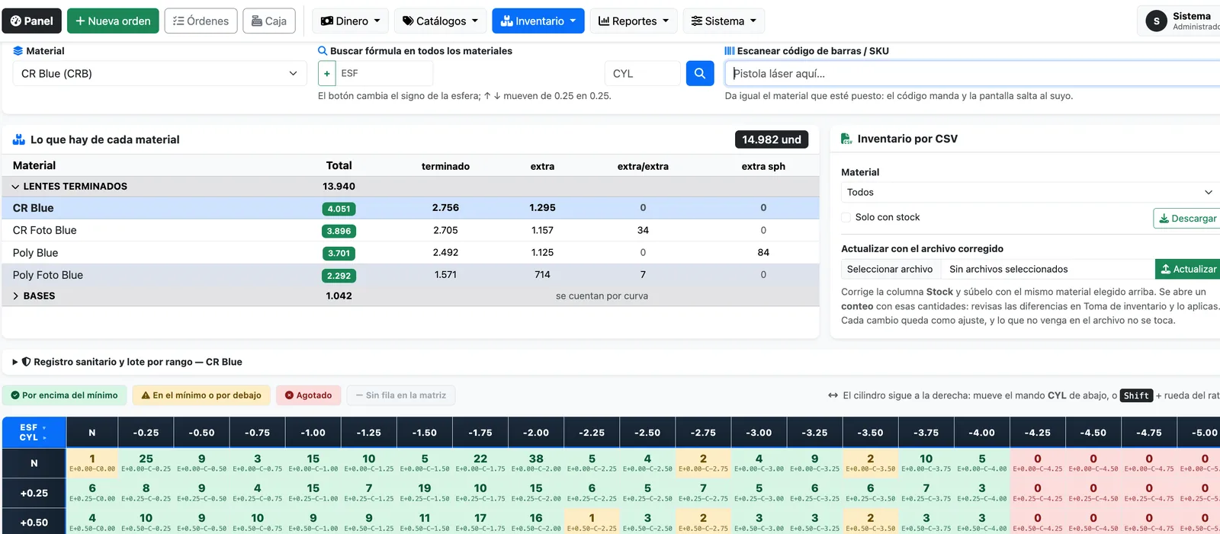
Task: Click the matrix cell with value 38
Action: pos(536,462)
